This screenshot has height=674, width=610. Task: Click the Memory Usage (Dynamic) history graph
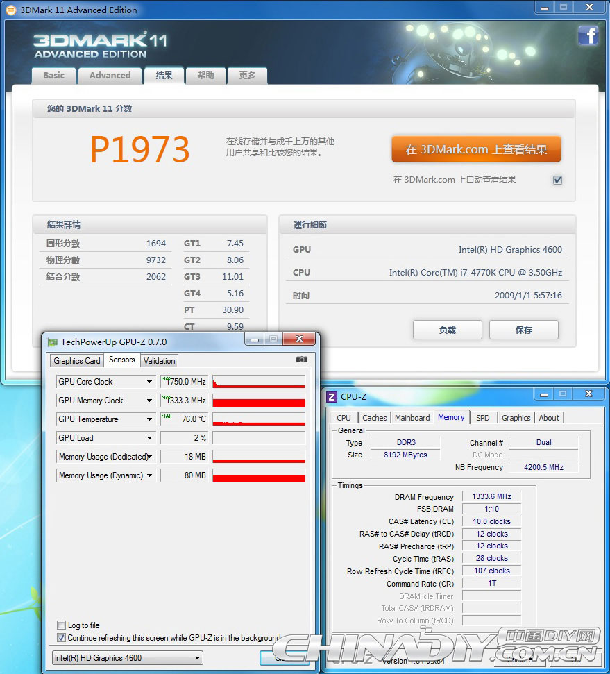(259, 475)
